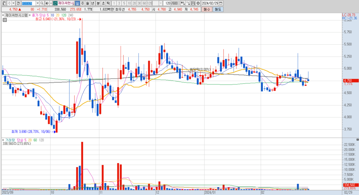This screenshot has width=359, height=195.
Task: Choose interval 1 button
Action: [114, 3]
